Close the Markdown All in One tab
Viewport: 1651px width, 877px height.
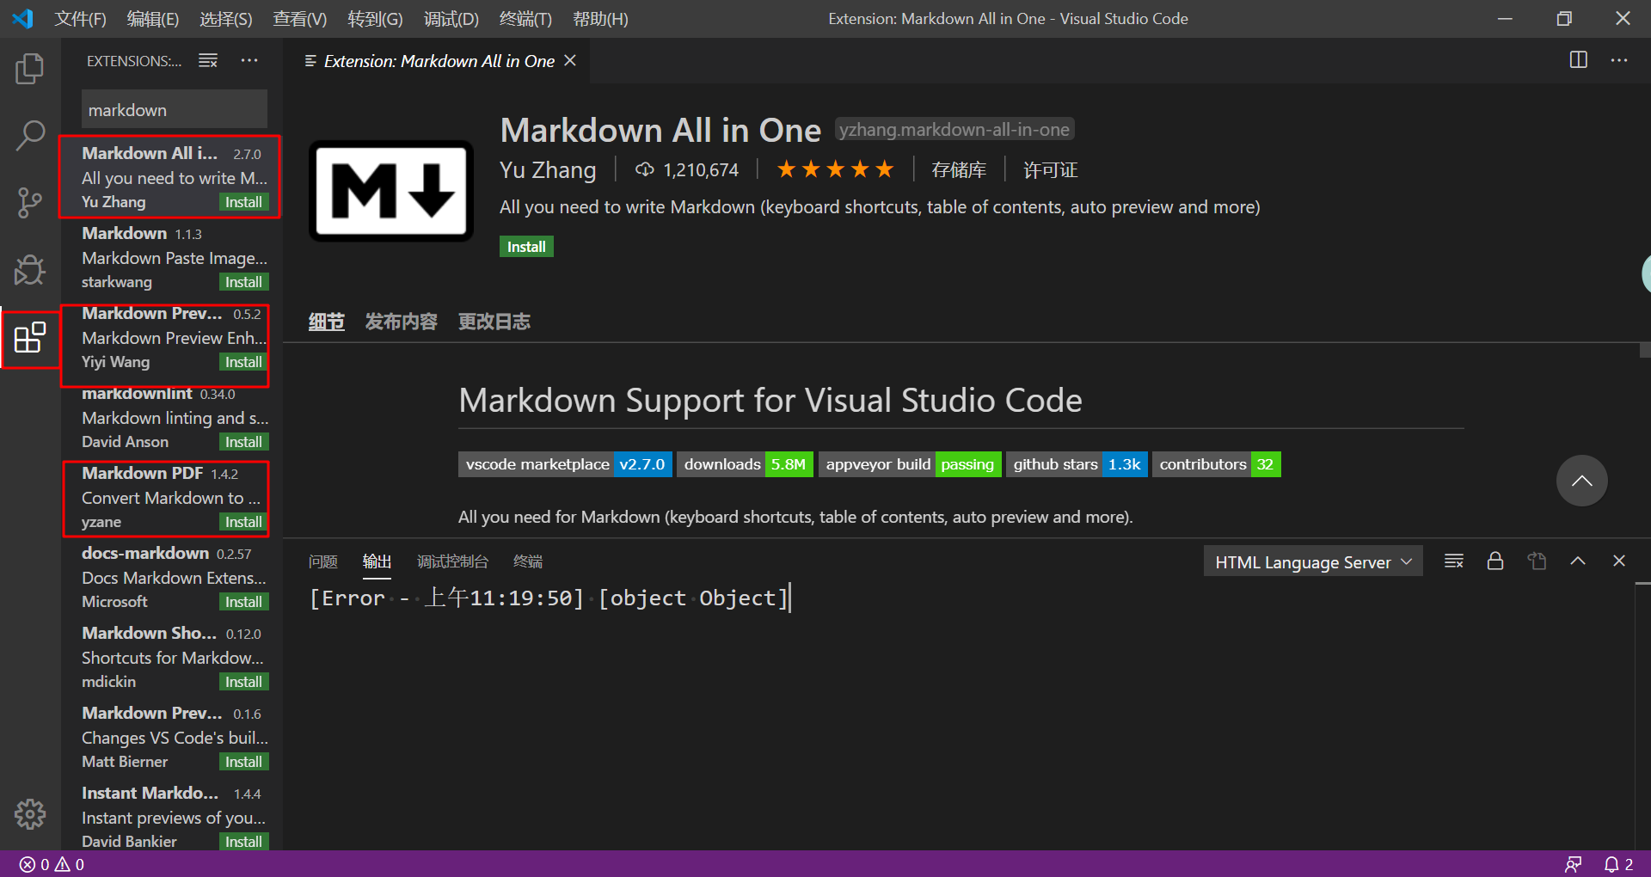pyautogui.click(x=570, y=61)
